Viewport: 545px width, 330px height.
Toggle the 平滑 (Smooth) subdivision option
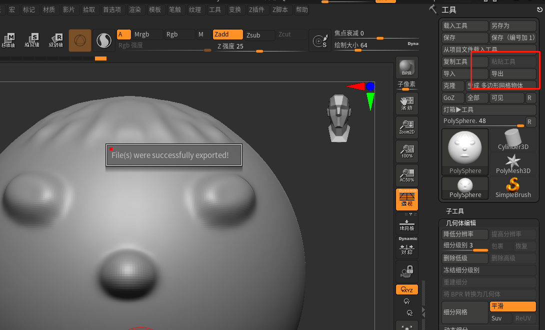pos(512,306)
